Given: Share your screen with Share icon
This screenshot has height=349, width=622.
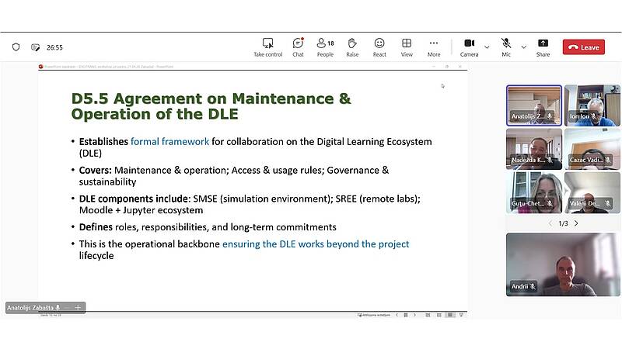Looking at the screenshot, I should (543, 43).
